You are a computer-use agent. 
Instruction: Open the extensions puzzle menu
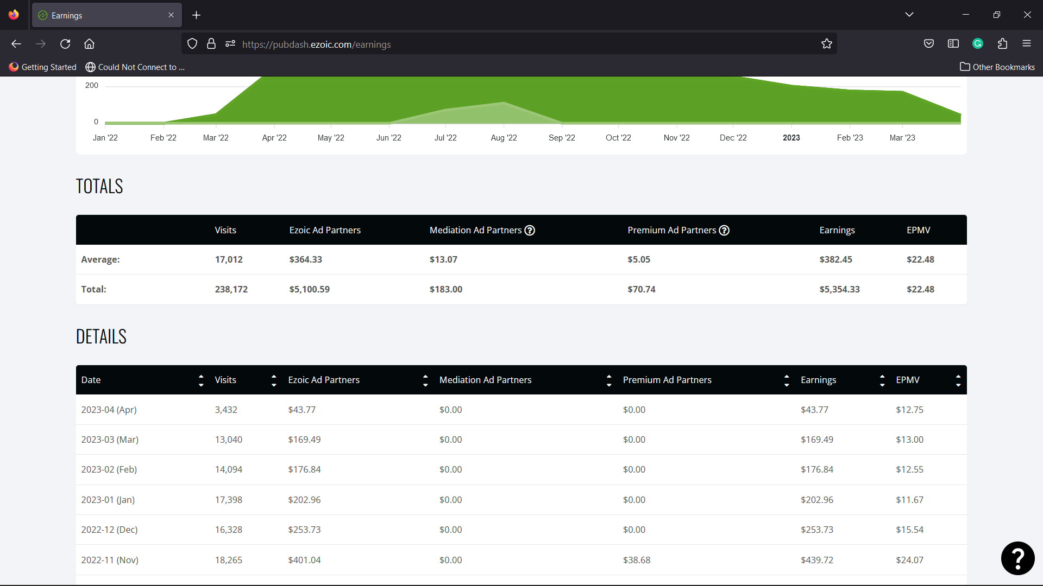(x=1002, y=44)
